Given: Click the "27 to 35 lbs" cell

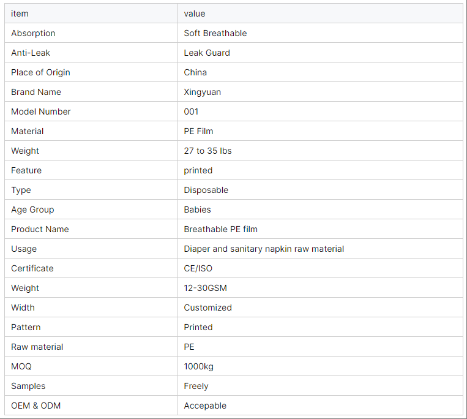Looking at the screenshot, I should click(207, 151).
